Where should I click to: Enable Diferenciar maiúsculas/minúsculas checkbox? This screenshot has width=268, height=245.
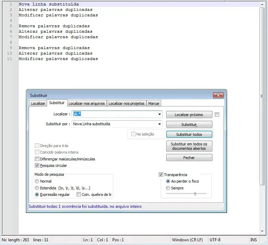(37, 159)
